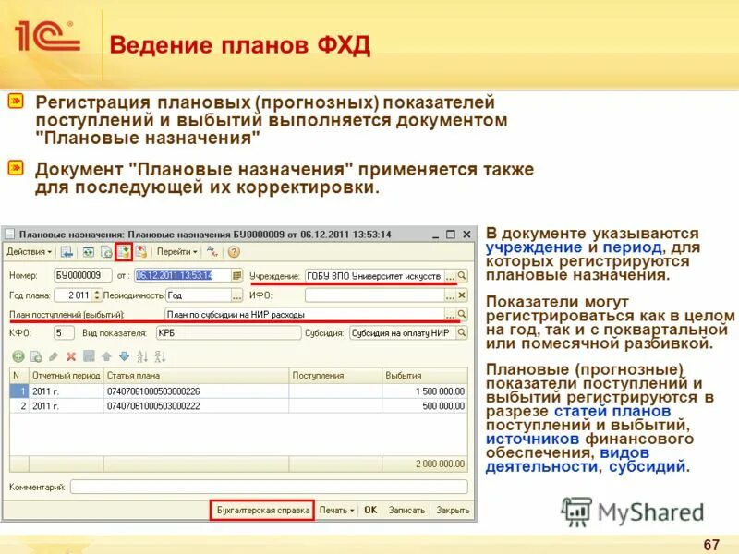Open help using question mark icon
The width and height of the screenshot is (739, 554).
pos(233,251)
